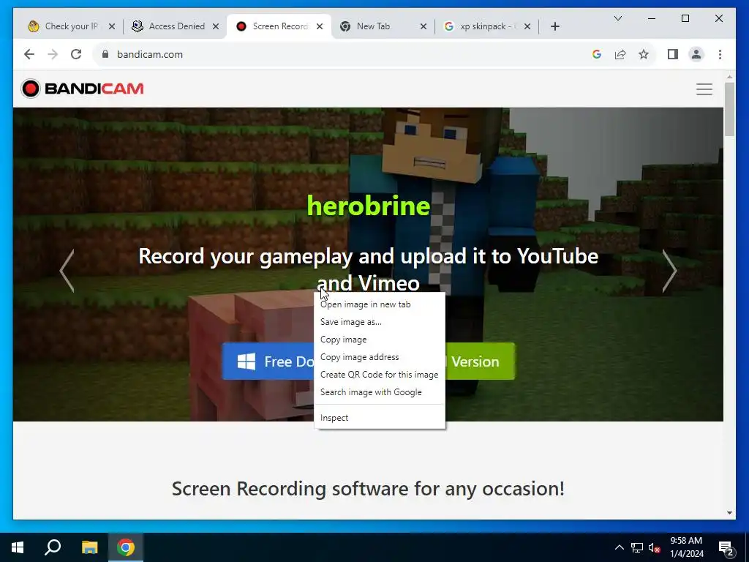Click the page vertical scrollbar thumb
The image size is (749, 562).
[x=729, y=109]
